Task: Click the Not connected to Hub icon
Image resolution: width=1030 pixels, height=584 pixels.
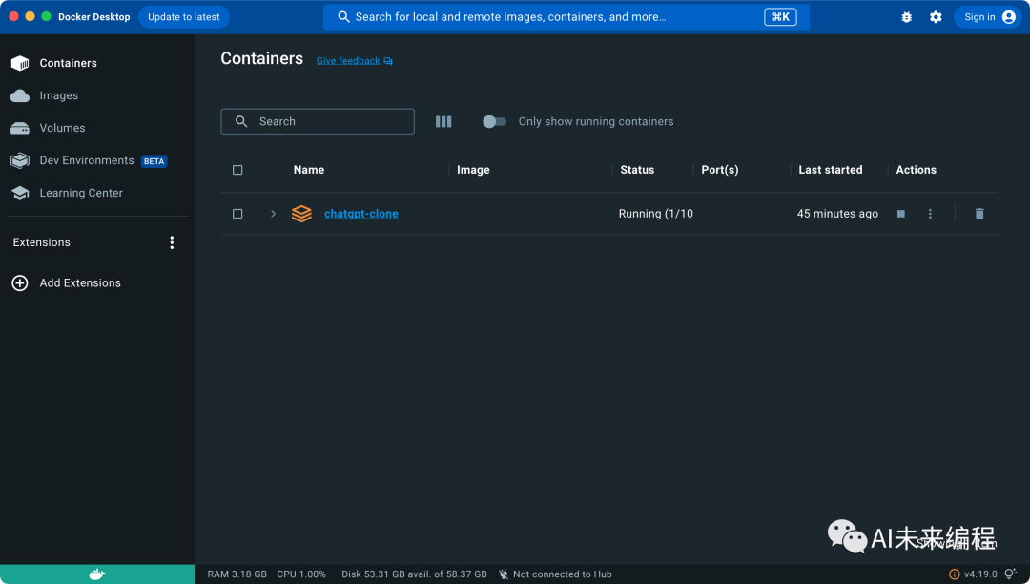Action: point(504,574)
